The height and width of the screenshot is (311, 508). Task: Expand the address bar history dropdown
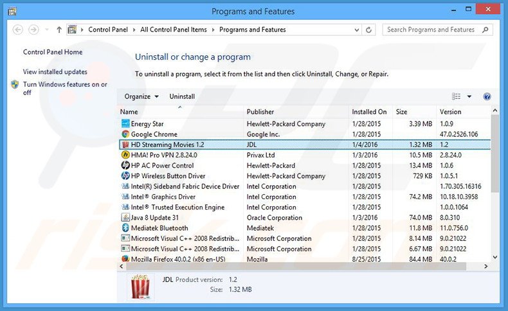click(357, 30)
